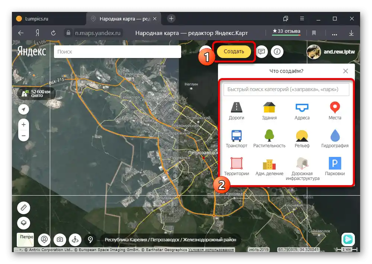Screen dimensions: 372x264
Task: Open the browser downloads icon
Action: [352, 33]
